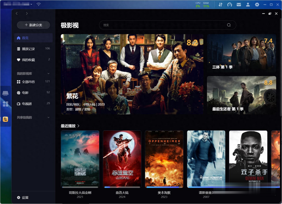282x204 pixels.
Task: Restore the 极影视 window size
Action: click(270, 14)
